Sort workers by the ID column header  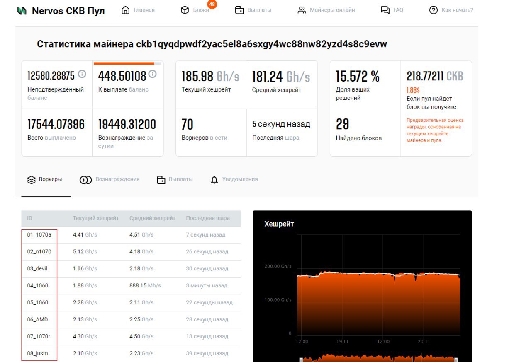click(x=29, y=218)
